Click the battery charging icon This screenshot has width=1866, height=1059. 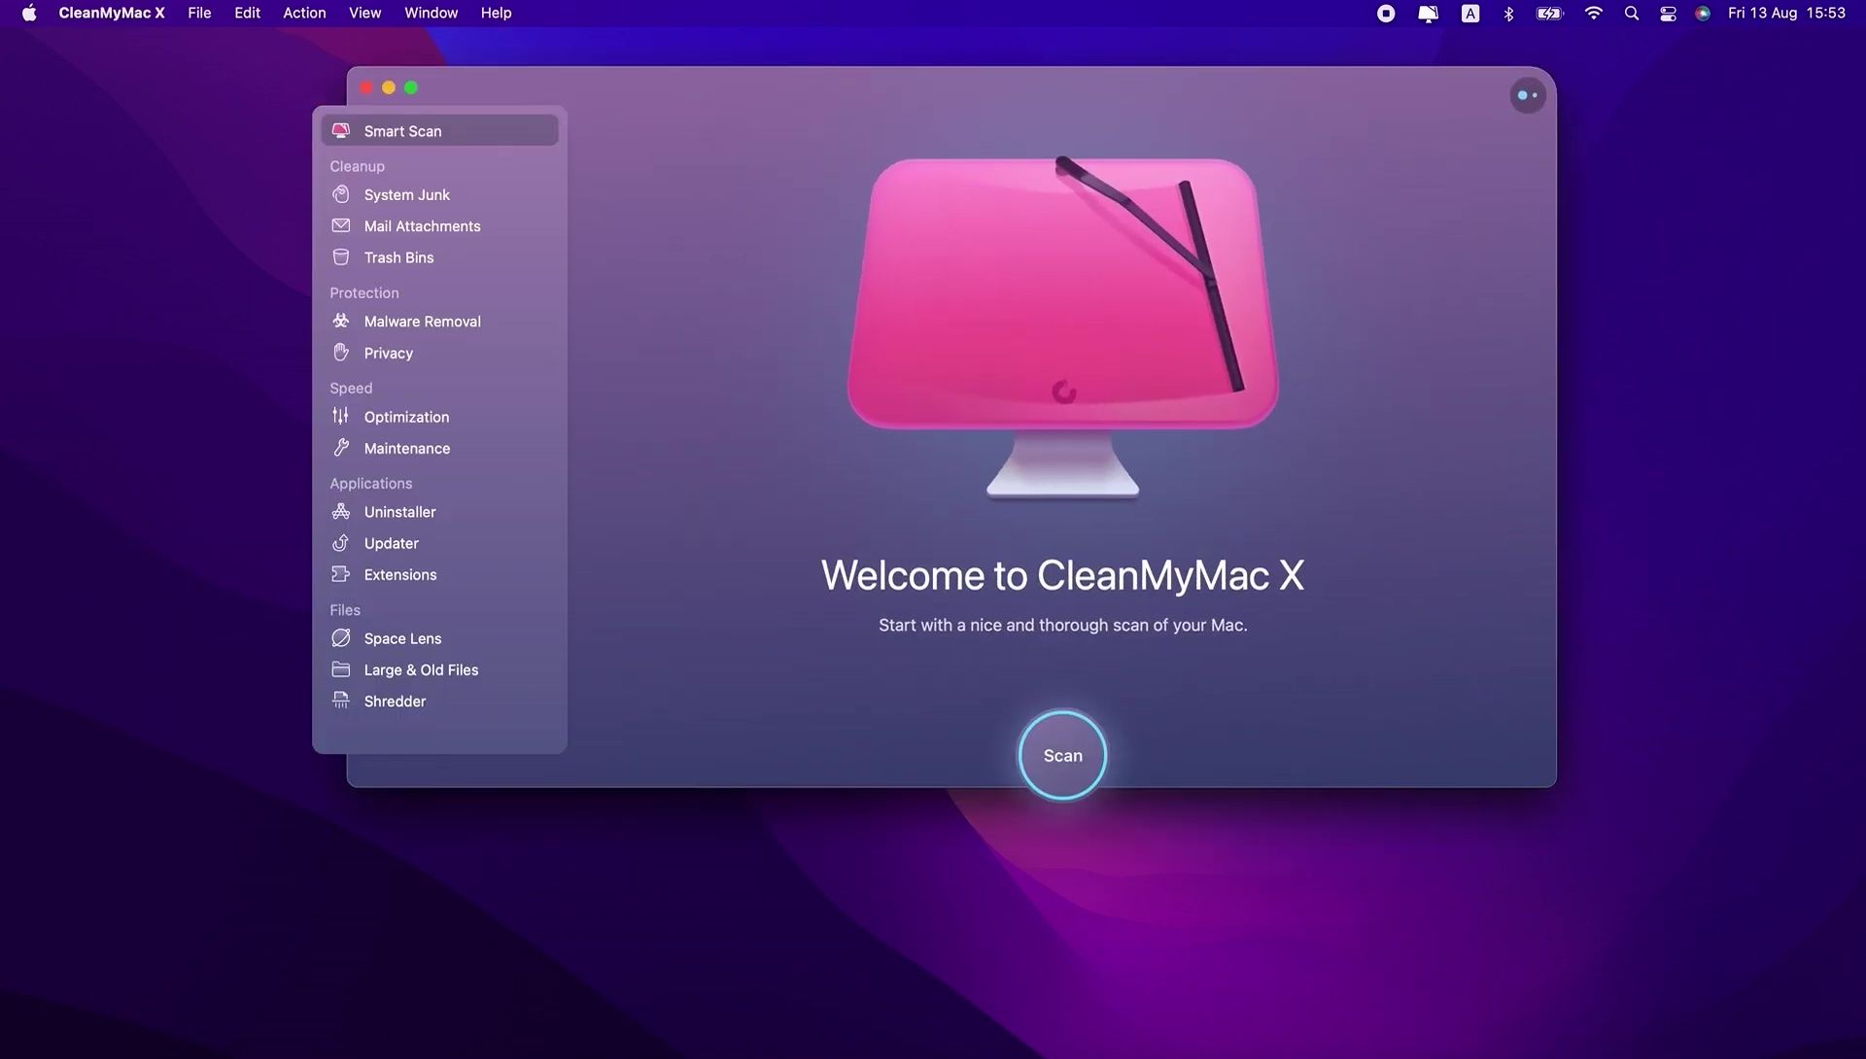click(1549, 13)
